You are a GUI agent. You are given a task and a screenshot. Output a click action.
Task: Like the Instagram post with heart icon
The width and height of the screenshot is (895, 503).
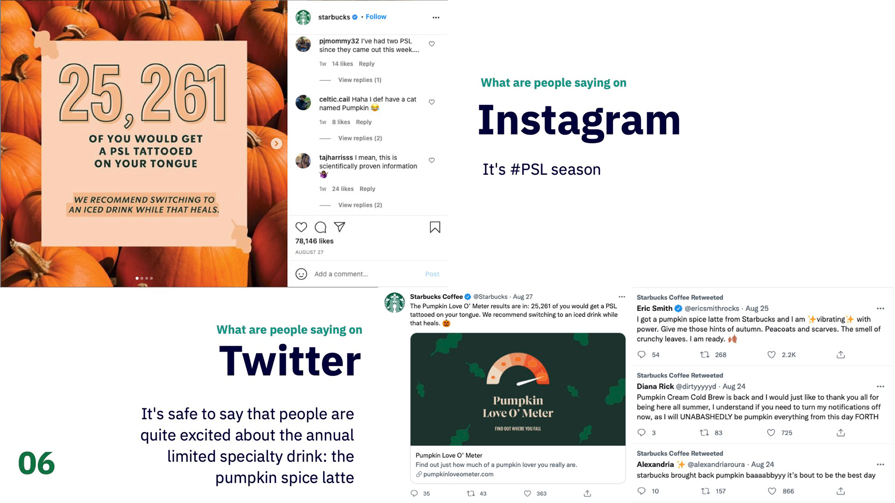301,227
